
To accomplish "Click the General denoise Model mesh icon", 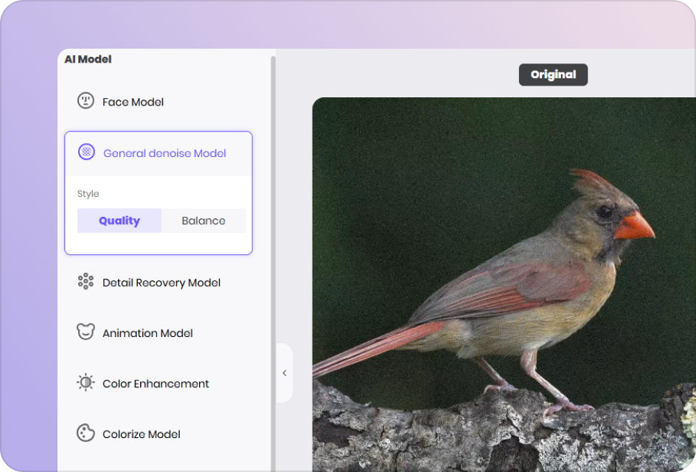I will point(86,152).
